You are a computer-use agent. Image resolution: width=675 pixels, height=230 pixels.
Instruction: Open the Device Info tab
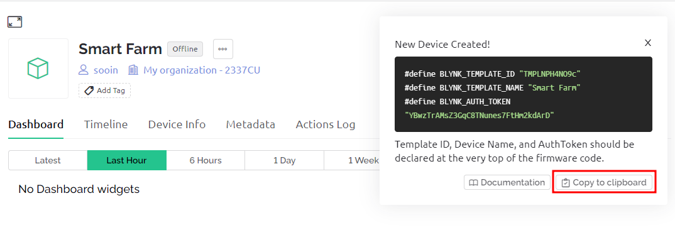pos(177,124)
